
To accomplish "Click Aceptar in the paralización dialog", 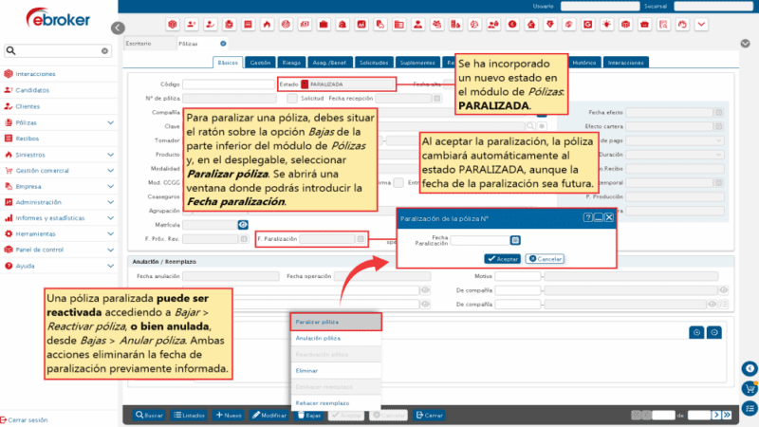I will [502, 258].
